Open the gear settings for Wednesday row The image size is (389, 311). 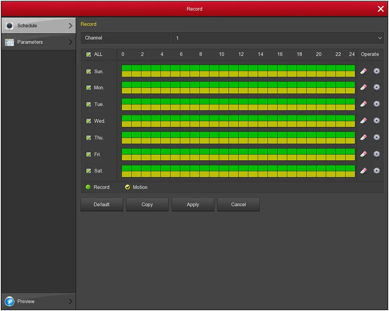(377, 121)
